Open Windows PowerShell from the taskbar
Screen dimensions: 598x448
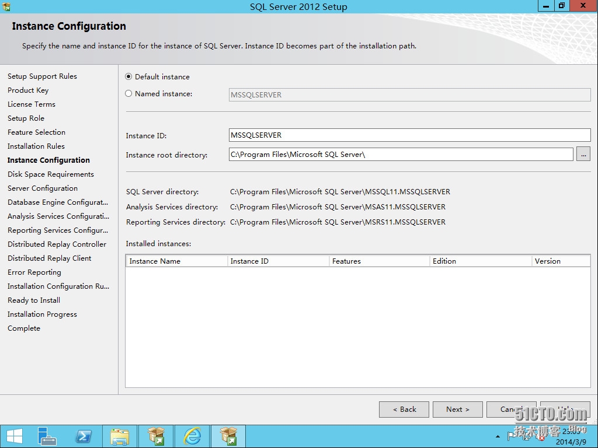click(84, 436)
